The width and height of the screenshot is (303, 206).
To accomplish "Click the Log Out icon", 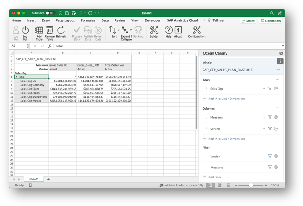I will tap(25, 30).
